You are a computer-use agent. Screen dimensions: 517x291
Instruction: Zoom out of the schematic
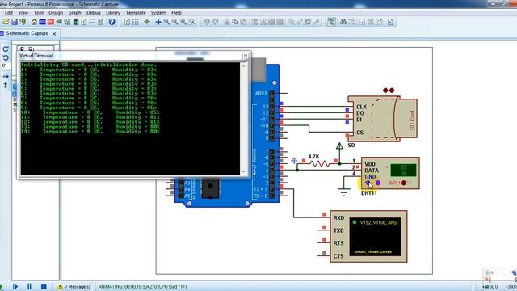(x=174, y=22)
